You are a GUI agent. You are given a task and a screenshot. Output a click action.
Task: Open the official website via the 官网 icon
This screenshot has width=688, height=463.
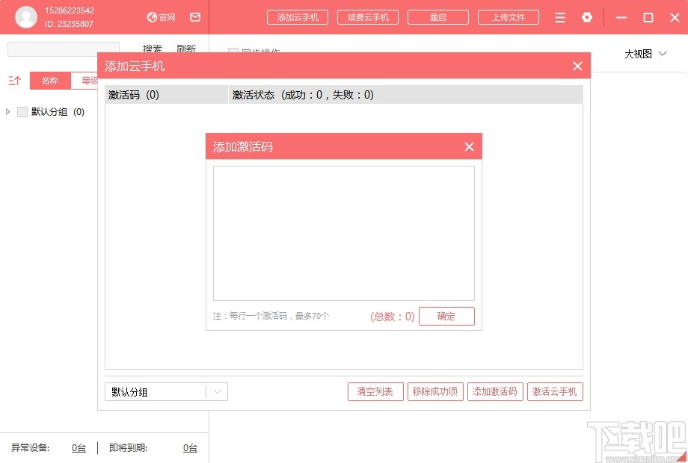point(160,17)
